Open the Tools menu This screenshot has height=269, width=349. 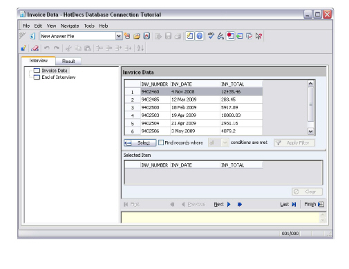(x=89, y=26)
